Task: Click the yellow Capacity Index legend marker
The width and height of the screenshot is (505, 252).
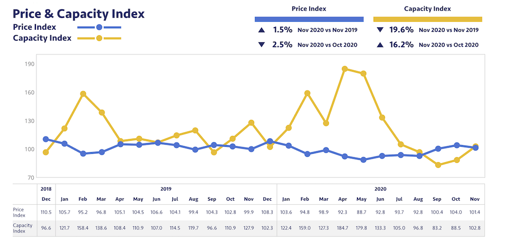Action: pos(99,38)
